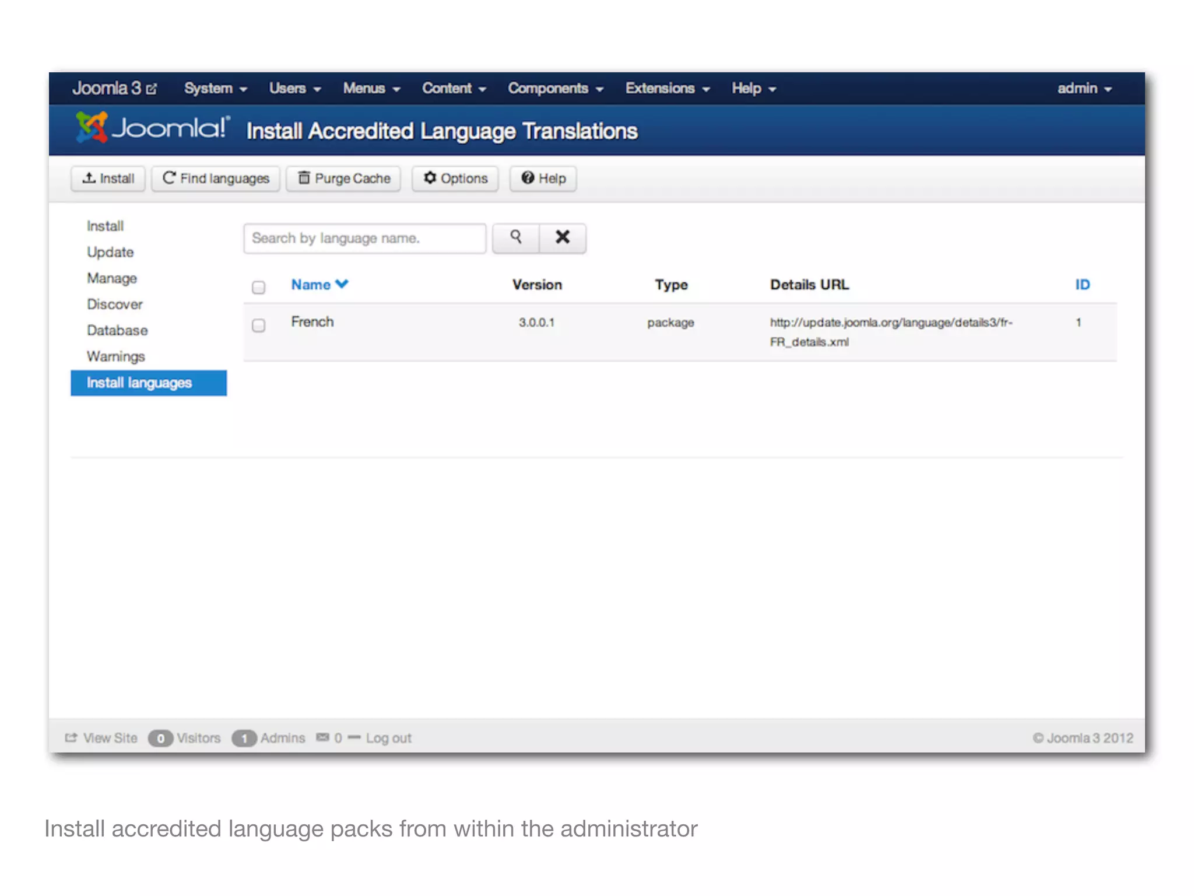Toggle the select-all checkbox in table header
The height and width of the screenshot is (896, 1194).
tap(258, 287)
